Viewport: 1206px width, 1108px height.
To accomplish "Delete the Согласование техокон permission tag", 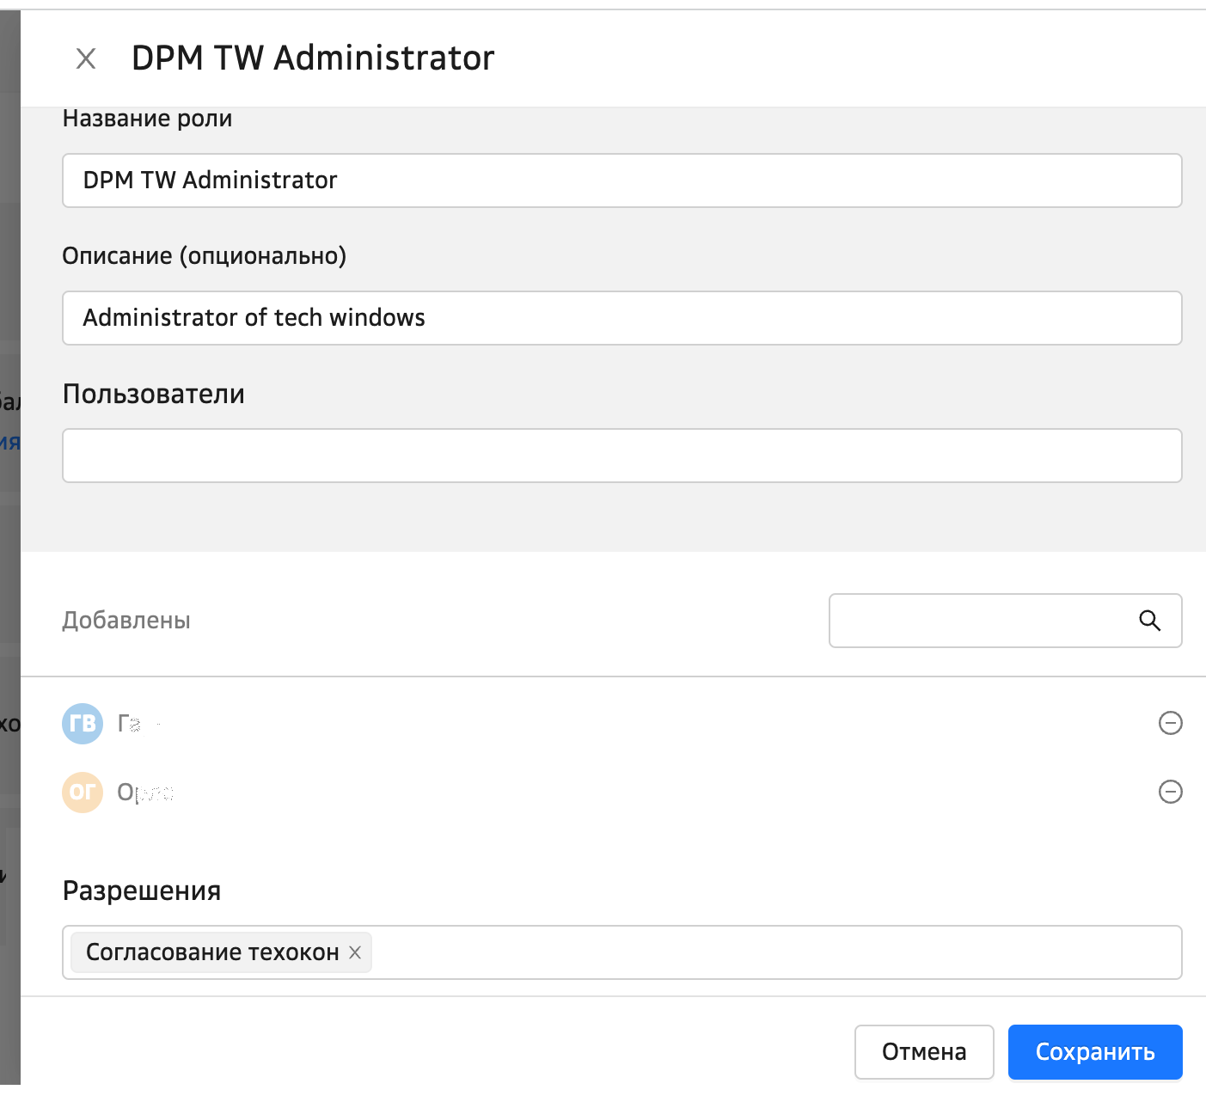I will pyautogui.click(x=355, y=952).
